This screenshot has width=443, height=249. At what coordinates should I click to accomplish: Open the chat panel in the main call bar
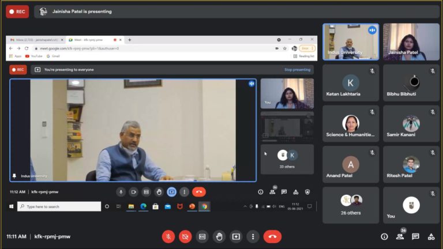pyautogui.click(x=415, y=236)
